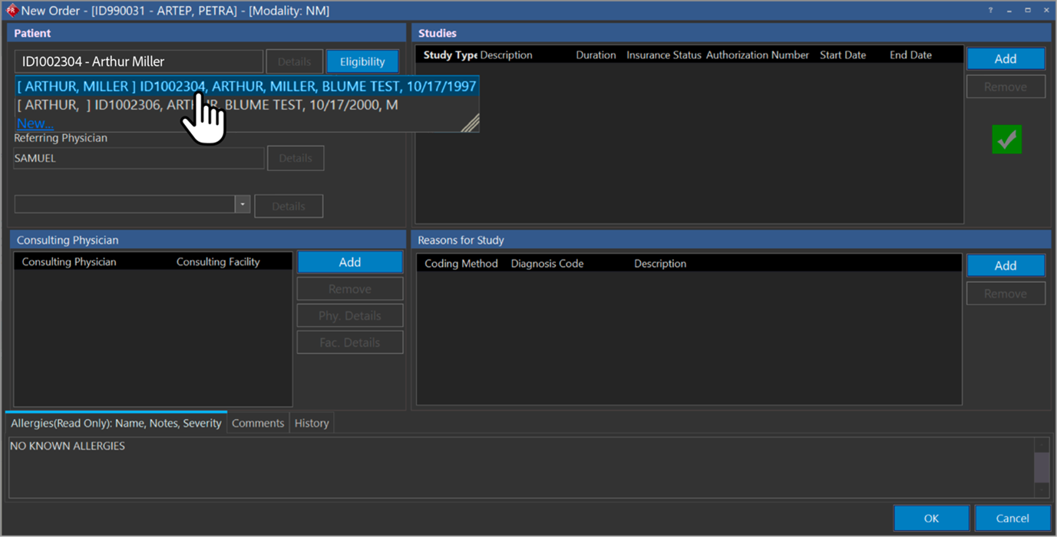Click the green checkmark validation icon
Screen dimensions: 1057x537
tap(1006, 140)
